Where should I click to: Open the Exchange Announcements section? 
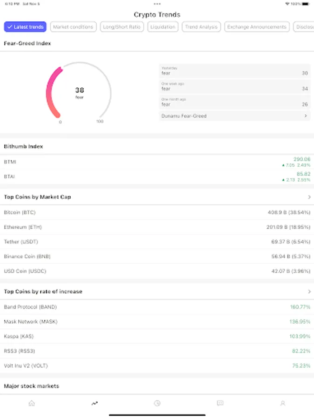click(x=257, y=27)
